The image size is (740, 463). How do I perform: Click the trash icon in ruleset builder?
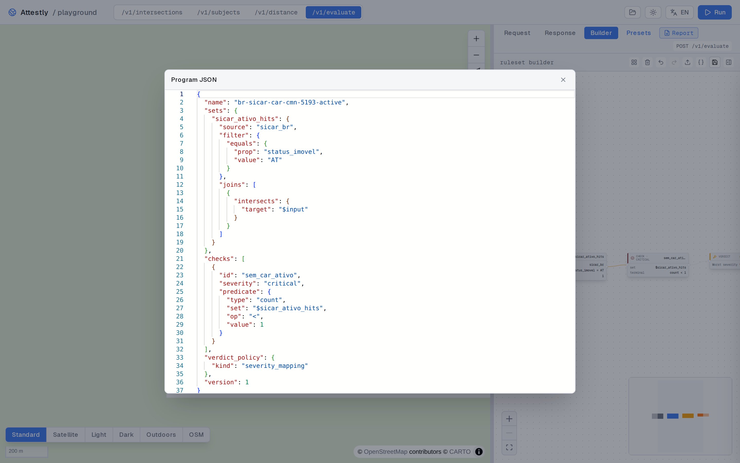point(647,62)
